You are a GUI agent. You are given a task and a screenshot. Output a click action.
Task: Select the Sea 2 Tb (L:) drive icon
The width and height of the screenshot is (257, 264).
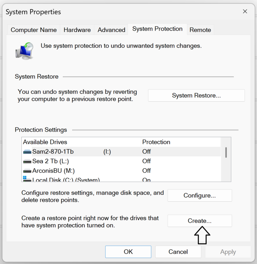click(27, 161)
